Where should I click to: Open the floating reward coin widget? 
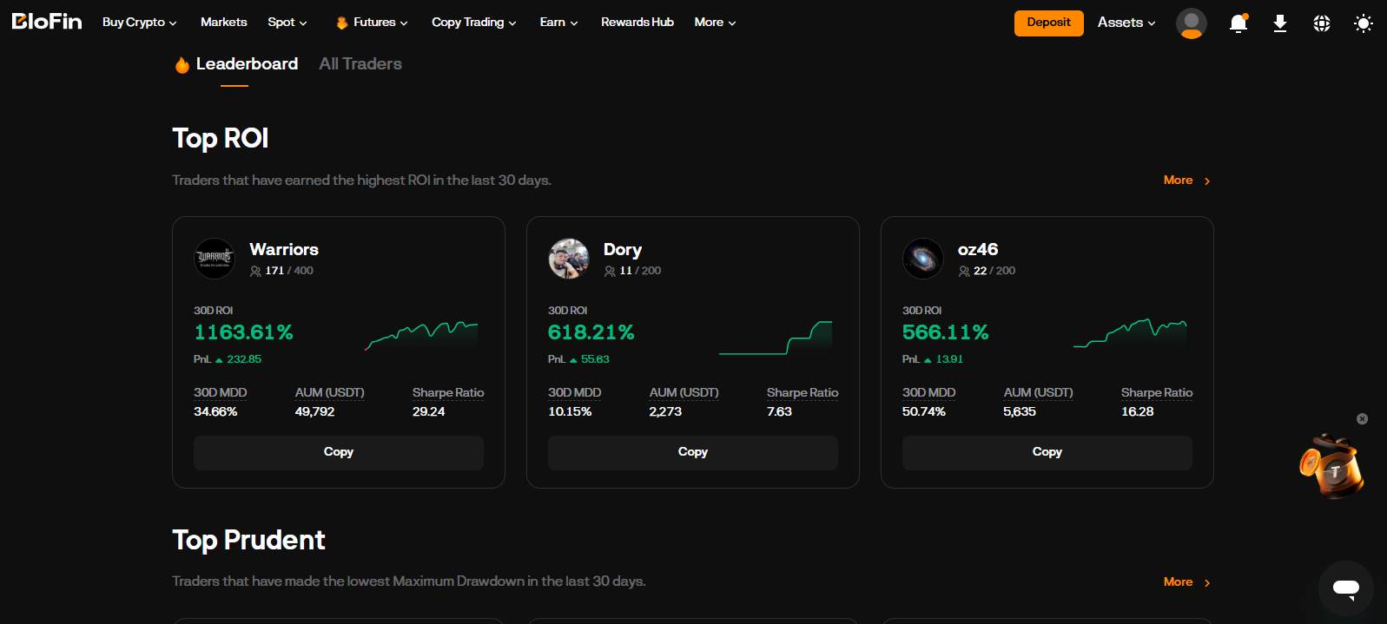click(x=1331, y=466)
